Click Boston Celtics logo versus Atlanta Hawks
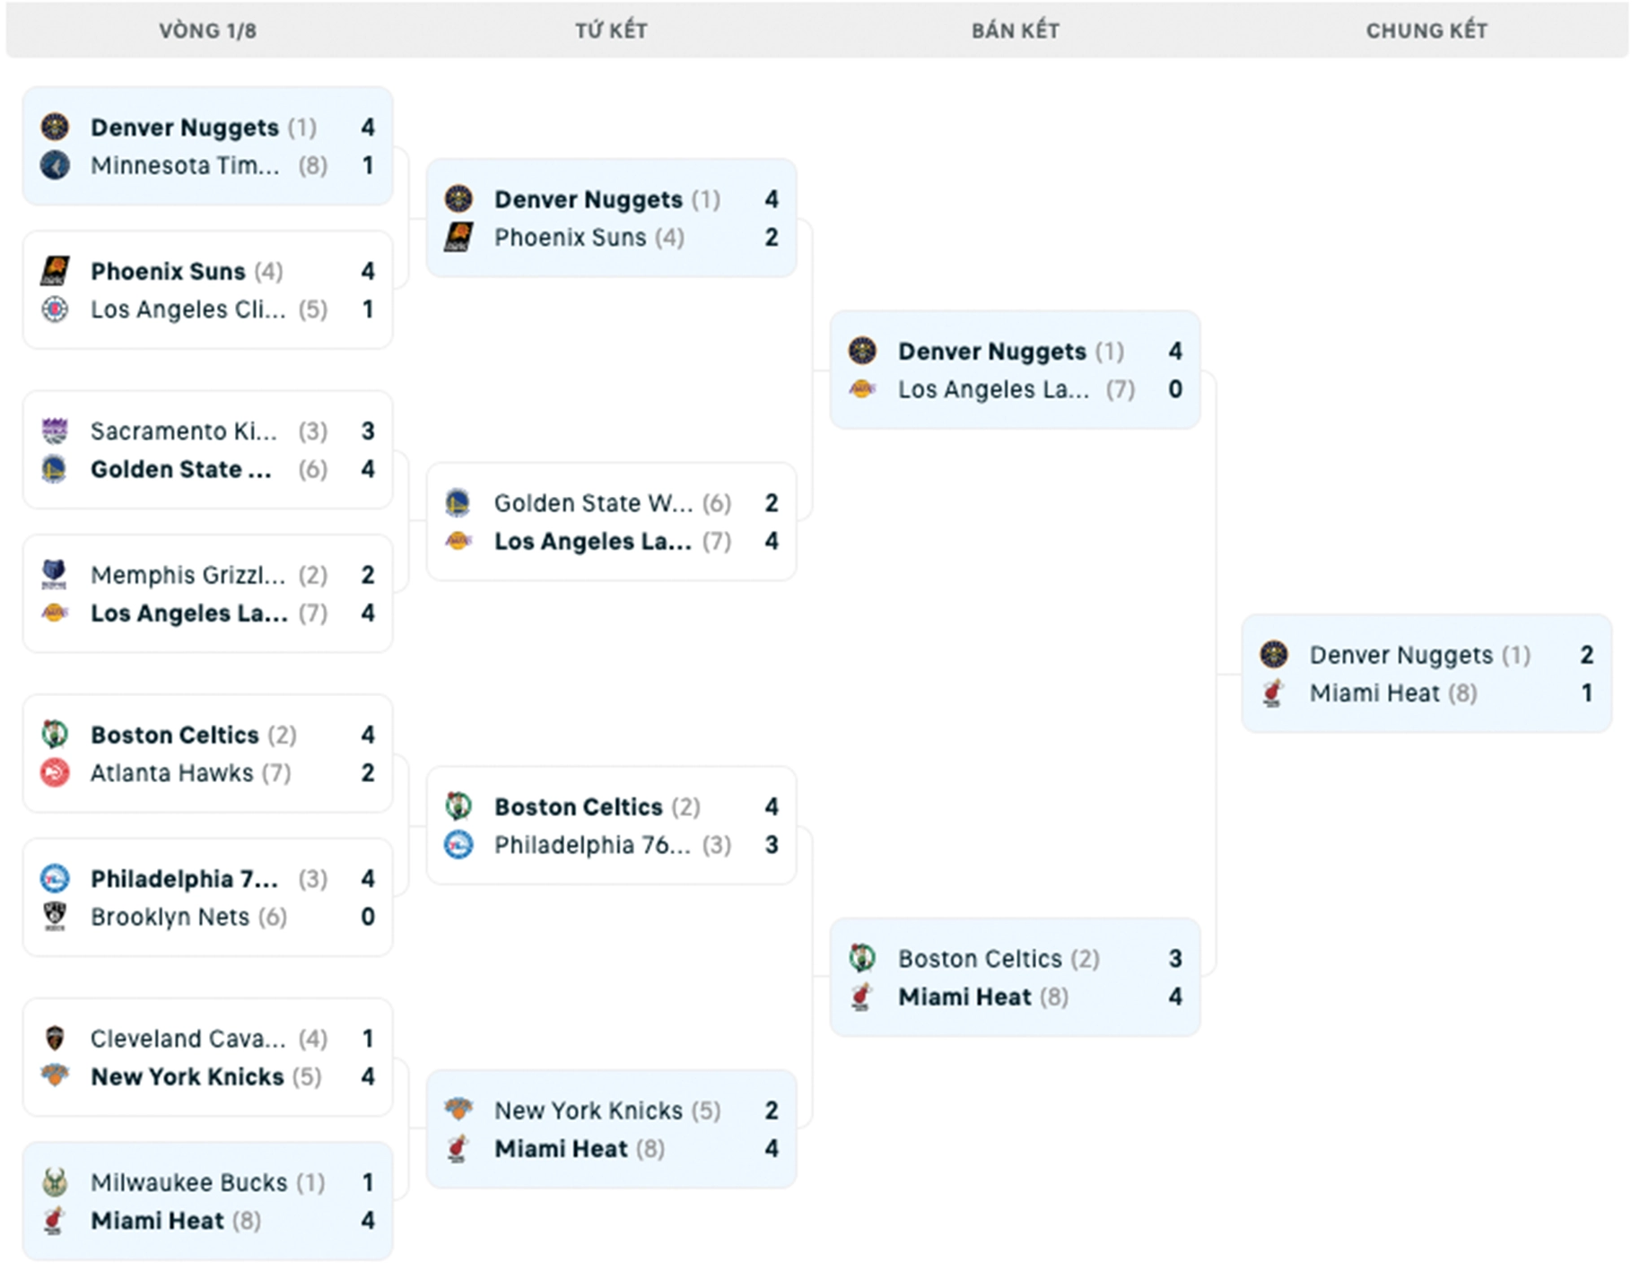 tap(55, 735)
